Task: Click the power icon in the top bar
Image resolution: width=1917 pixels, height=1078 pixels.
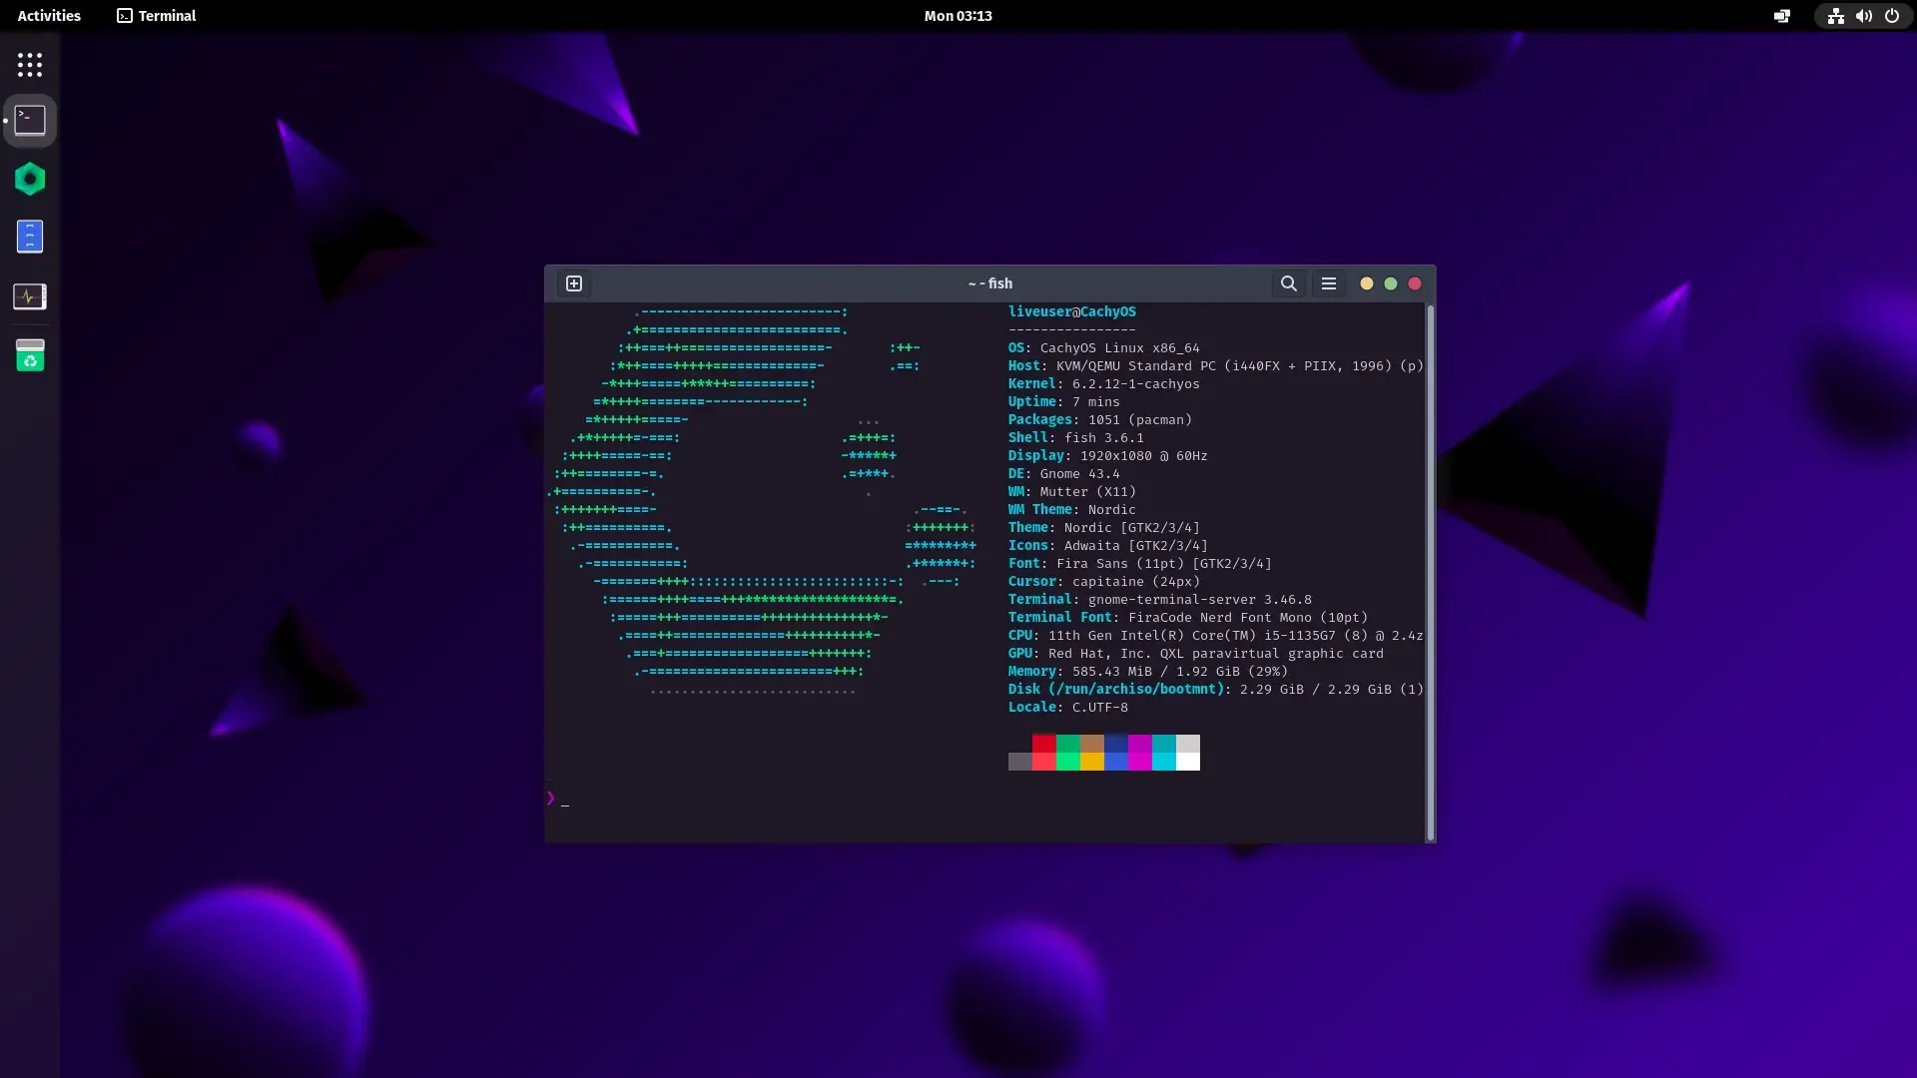Action: (1891, 16)
